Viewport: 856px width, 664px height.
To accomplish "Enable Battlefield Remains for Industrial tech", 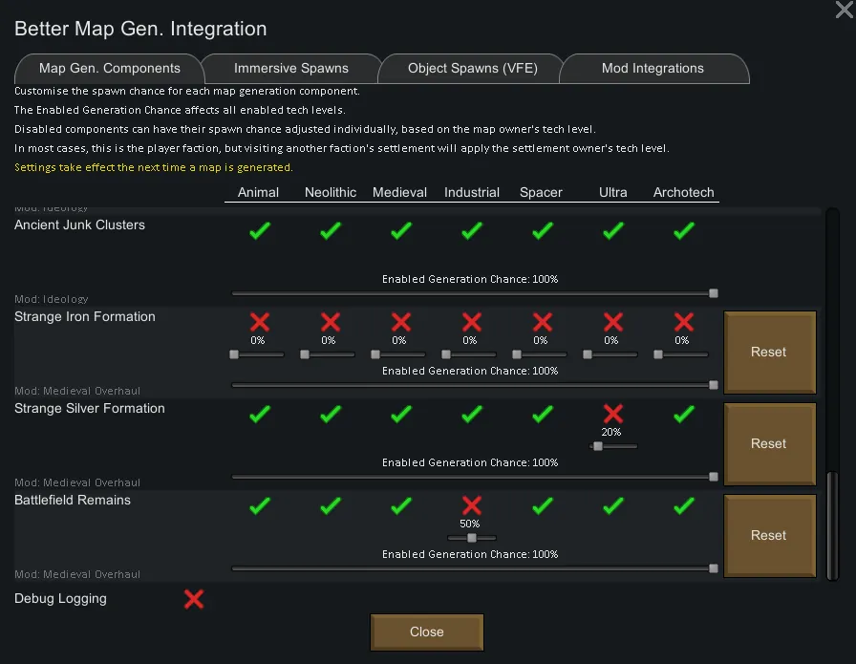I will click(471, 505).
